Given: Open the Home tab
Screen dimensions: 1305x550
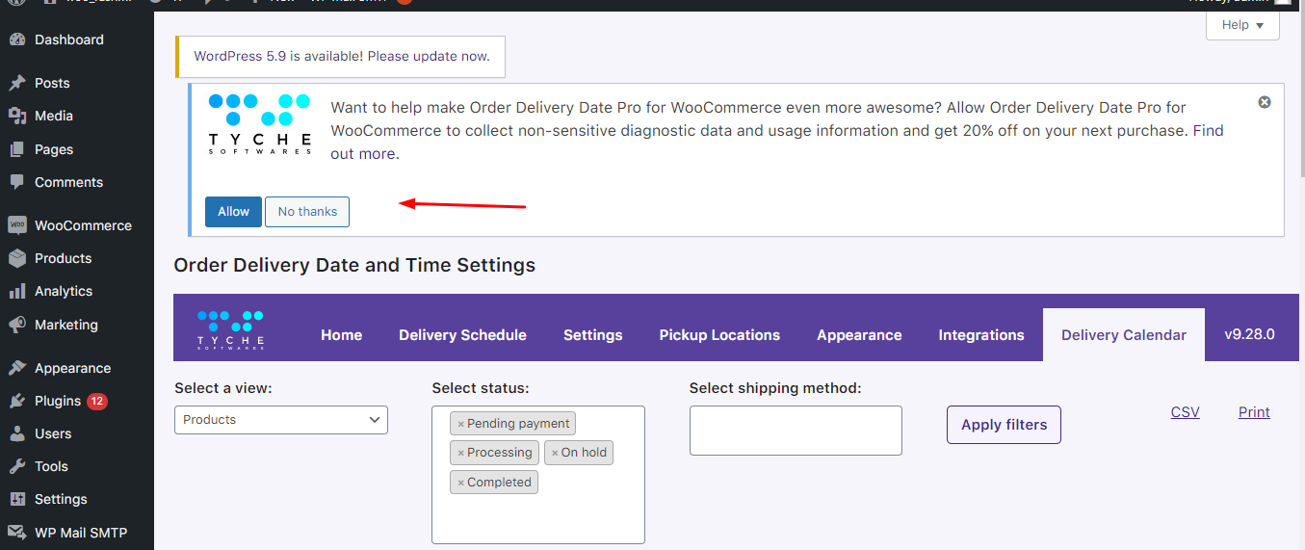Looking at the screenshot, I should [342, 335].
